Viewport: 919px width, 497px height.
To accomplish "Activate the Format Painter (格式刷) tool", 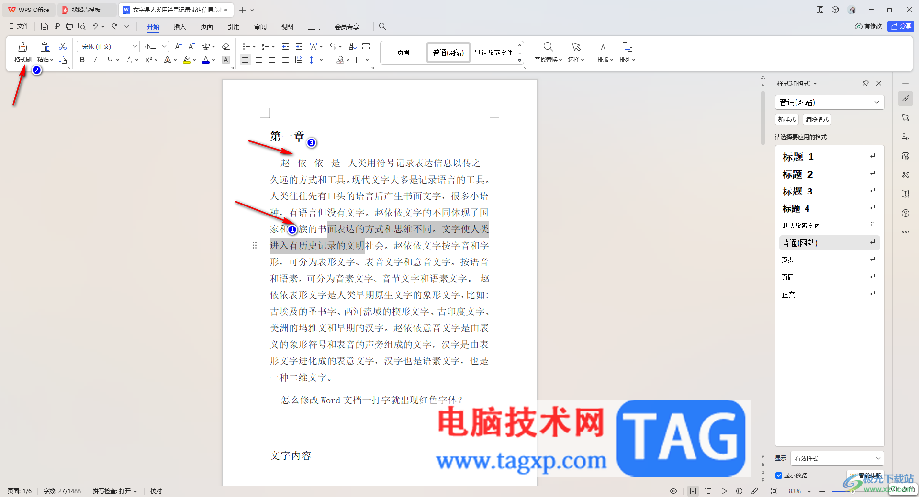I will click(x=22, y=52).
